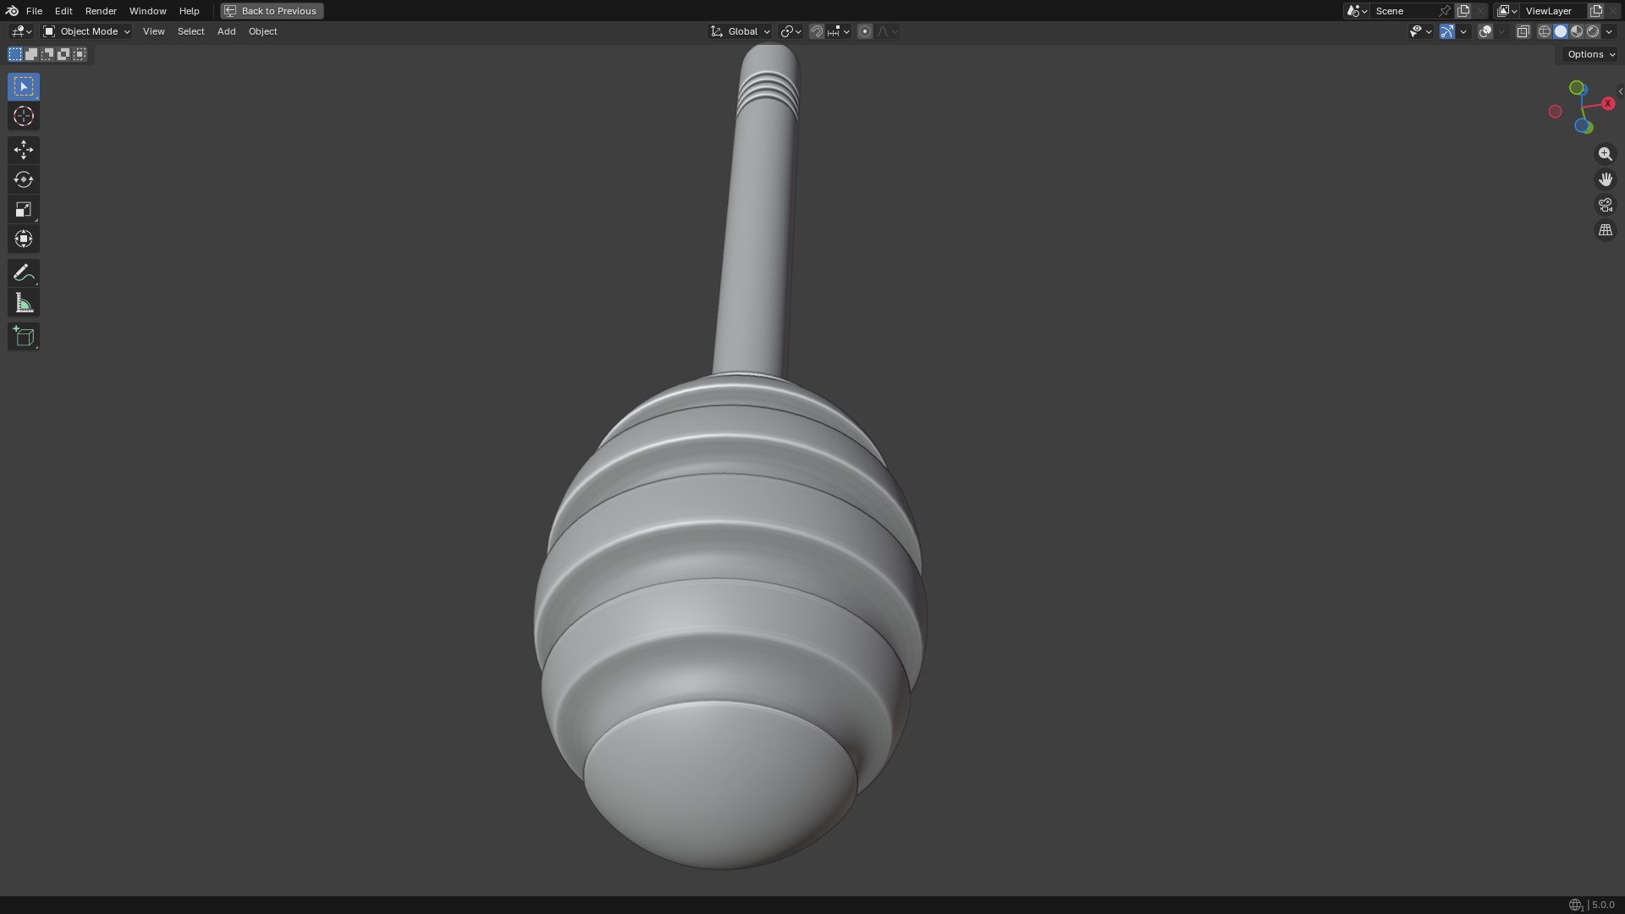Toggle show overlays button
The height and width of the screenshot is (914, 1625).
(x=1485, y=31)
